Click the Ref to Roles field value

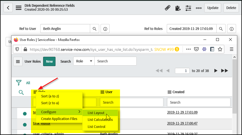(x=192, y=29)
